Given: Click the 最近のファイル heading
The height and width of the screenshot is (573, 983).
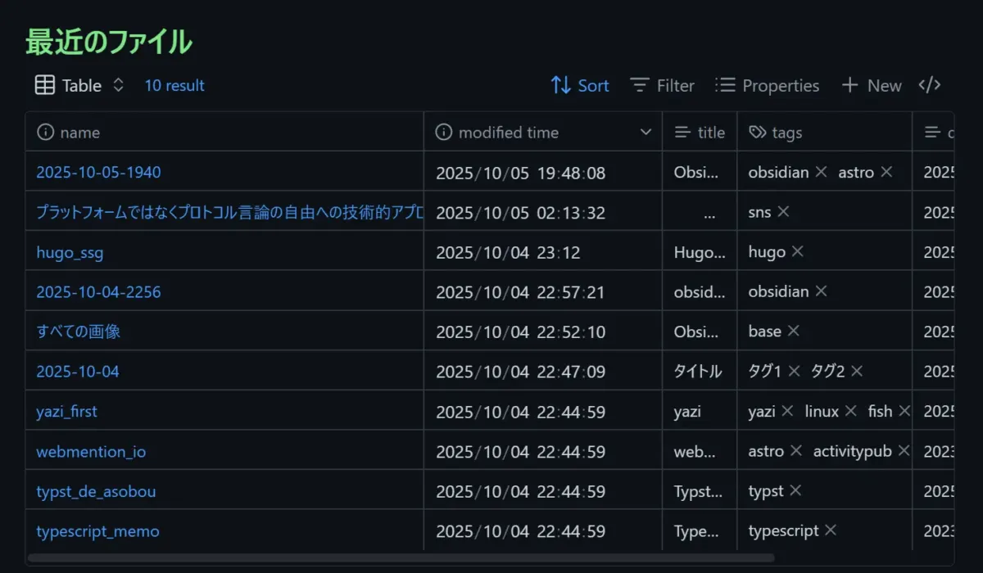Looking at the screenshot, I should pyautogui.click(x=109, y=43).
